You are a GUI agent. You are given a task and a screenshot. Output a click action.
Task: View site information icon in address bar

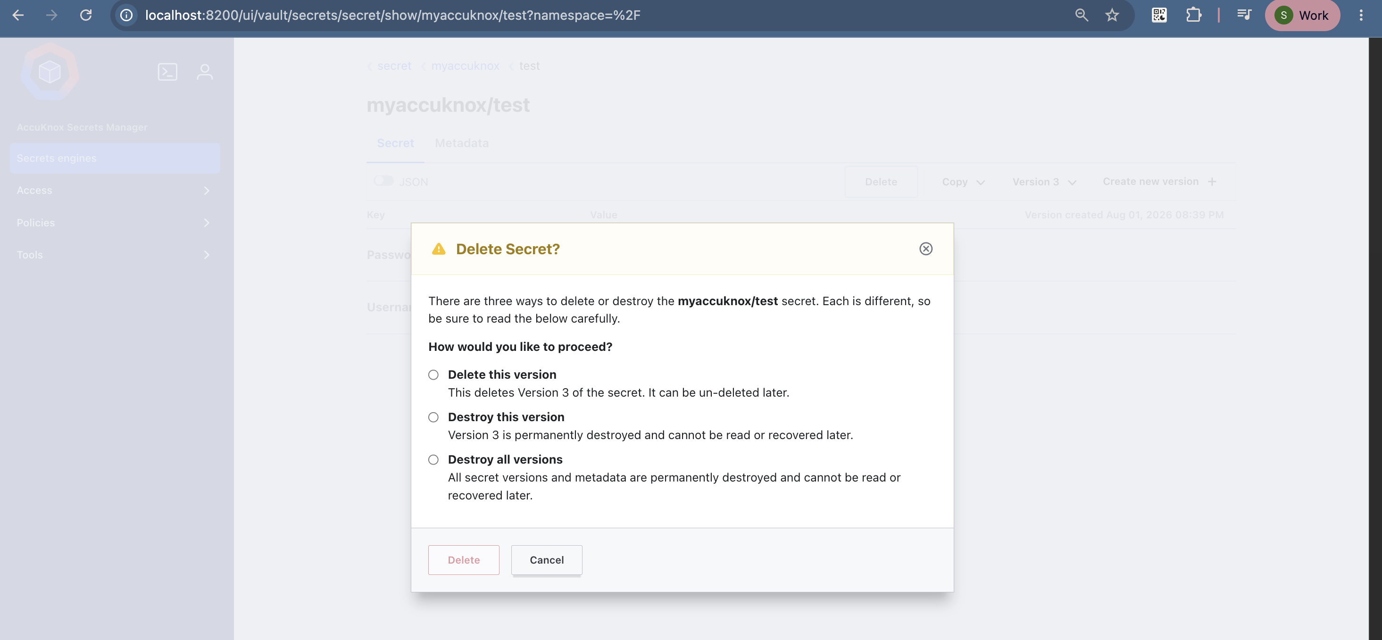pos(126,15)
